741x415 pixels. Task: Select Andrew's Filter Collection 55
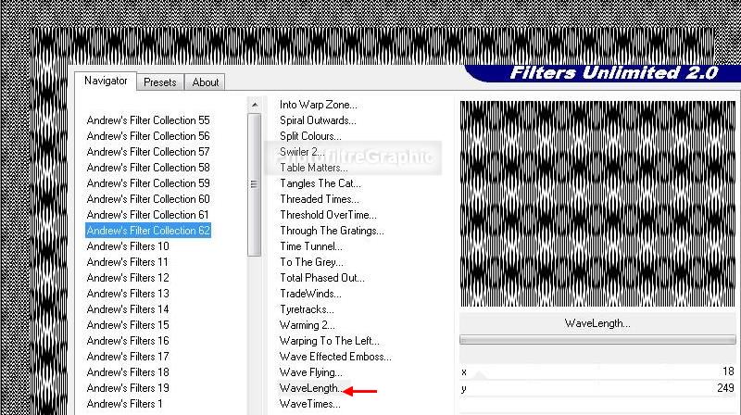click(148, 120)
